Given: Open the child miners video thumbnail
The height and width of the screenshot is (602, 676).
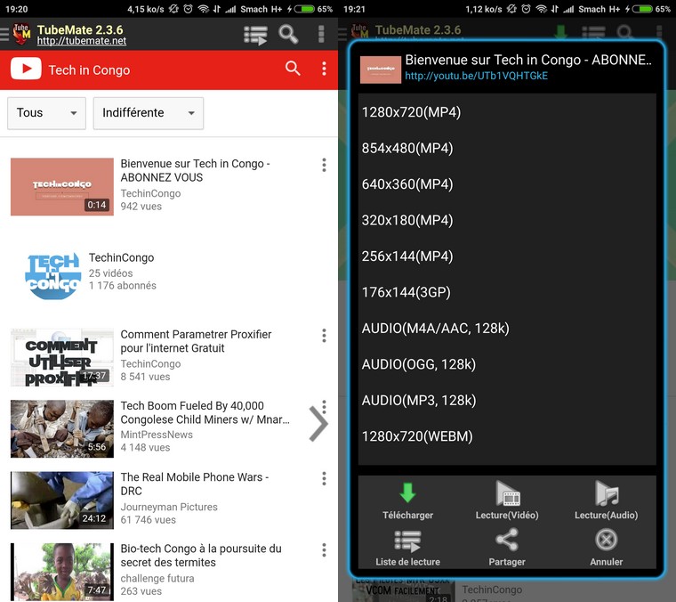Looking at the screenshot, I should click(x=62, y=428).
